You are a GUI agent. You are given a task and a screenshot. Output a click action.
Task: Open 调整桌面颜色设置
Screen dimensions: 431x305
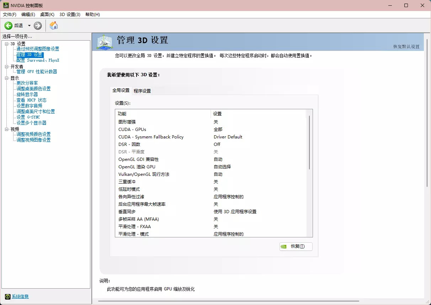pos(33,89)
